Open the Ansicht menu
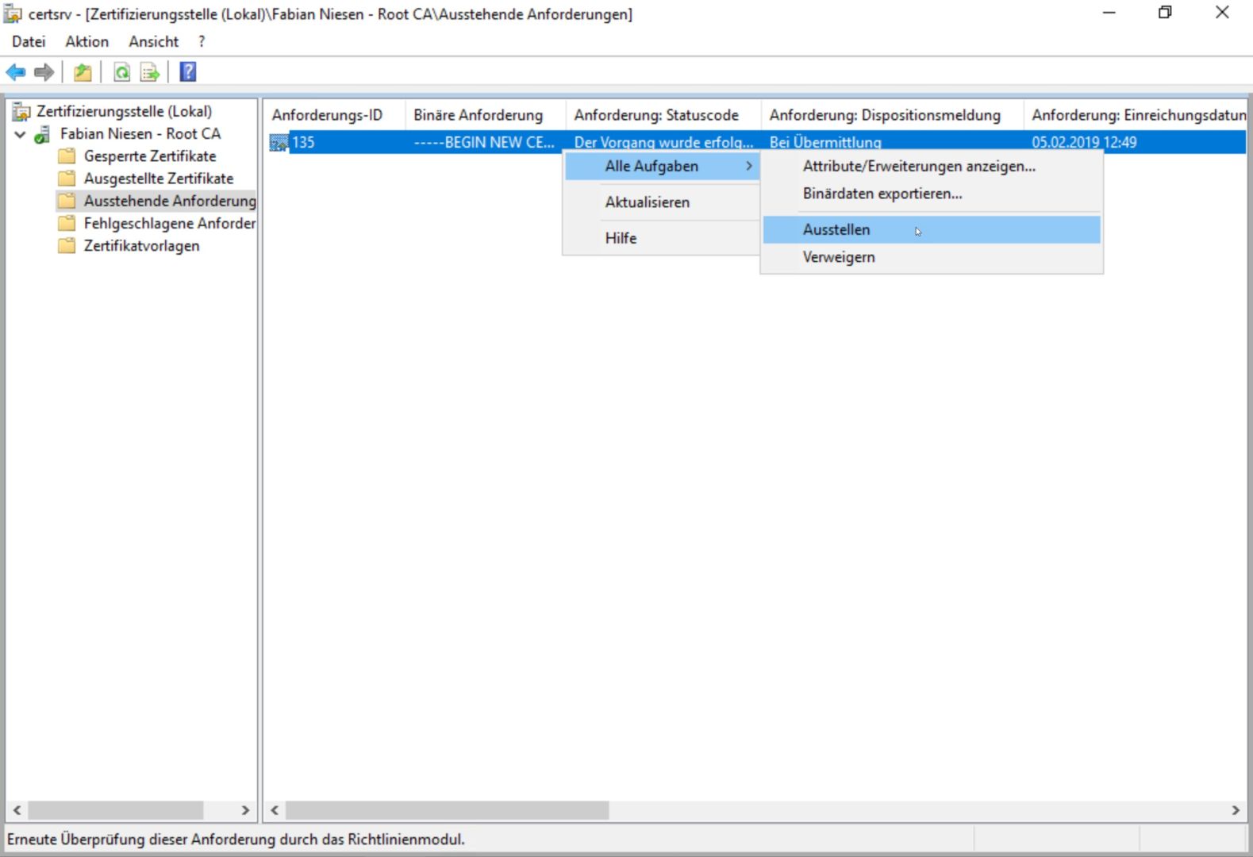Image resolution: width=1253 pixels, height=857 pixels. 154,41
